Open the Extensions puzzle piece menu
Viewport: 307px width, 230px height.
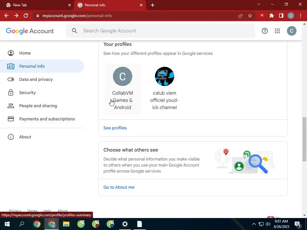click(272, 16)
